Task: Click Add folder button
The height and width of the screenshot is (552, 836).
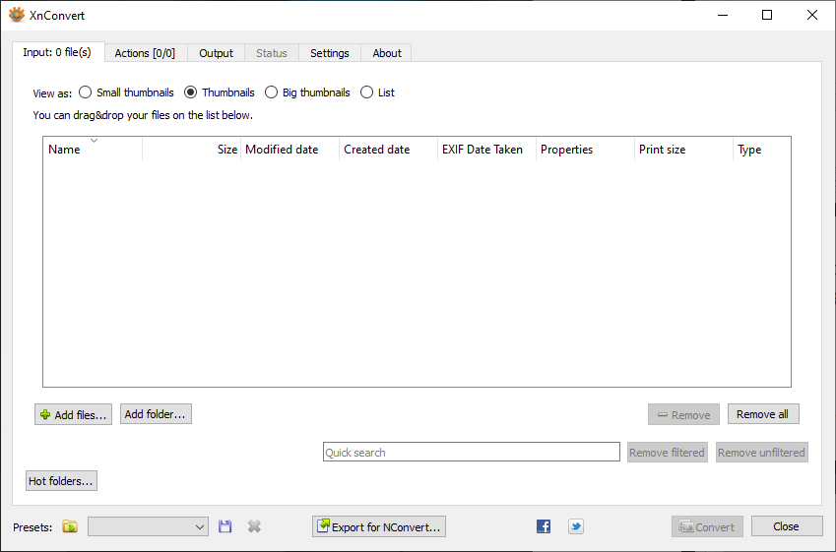Action: 156,414
